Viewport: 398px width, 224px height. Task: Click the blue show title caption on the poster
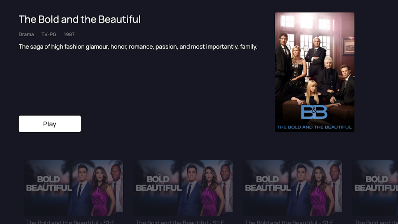point(314,127)
